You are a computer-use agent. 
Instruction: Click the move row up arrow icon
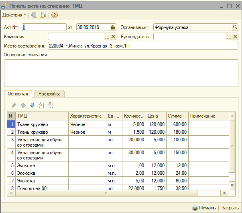(23, 105)
